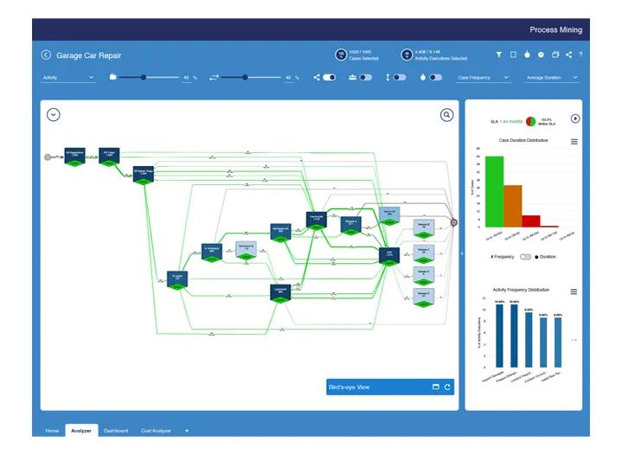Click the process start node circle
The width and height of the screenshot is (622, 455).
pyautogui.click(x=48, y=157)
